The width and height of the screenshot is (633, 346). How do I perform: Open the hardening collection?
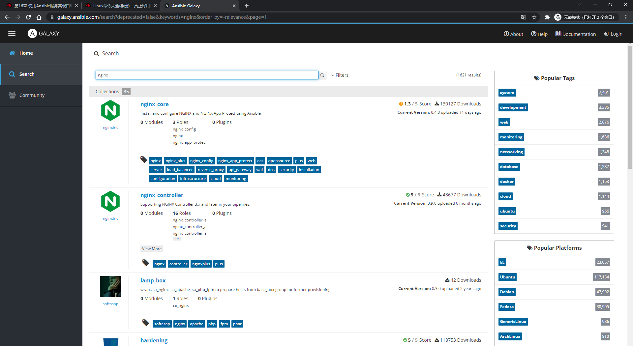click(154, 340)
